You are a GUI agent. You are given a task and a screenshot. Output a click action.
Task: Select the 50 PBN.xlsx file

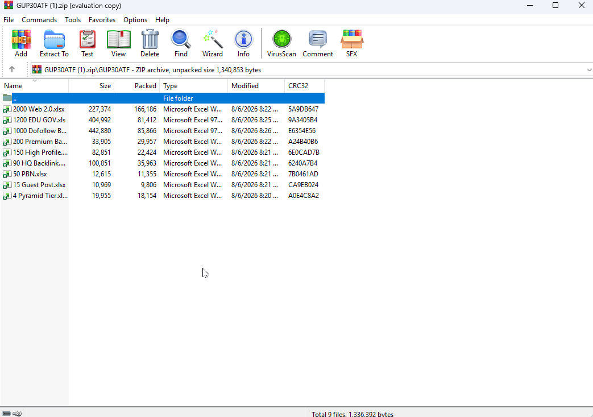30,174
